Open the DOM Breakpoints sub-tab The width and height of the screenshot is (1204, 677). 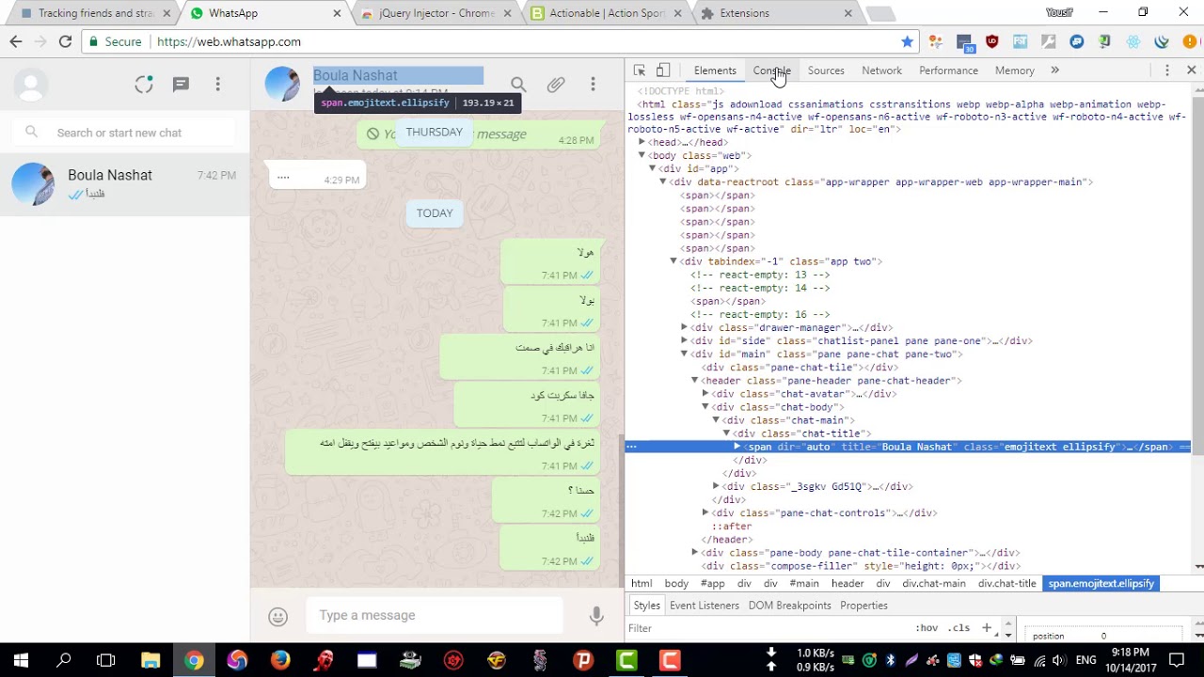click(x=790, y=606)
